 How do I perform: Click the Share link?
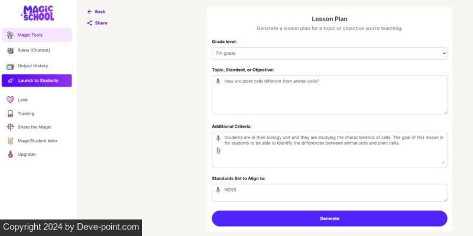pos(97,23)
